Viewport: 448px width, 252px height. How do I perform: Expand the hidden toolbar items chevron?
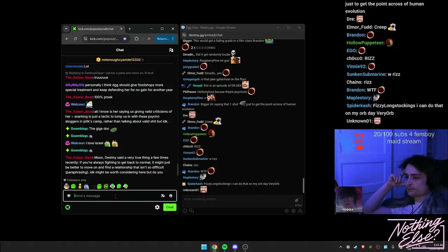click(149, 38)
